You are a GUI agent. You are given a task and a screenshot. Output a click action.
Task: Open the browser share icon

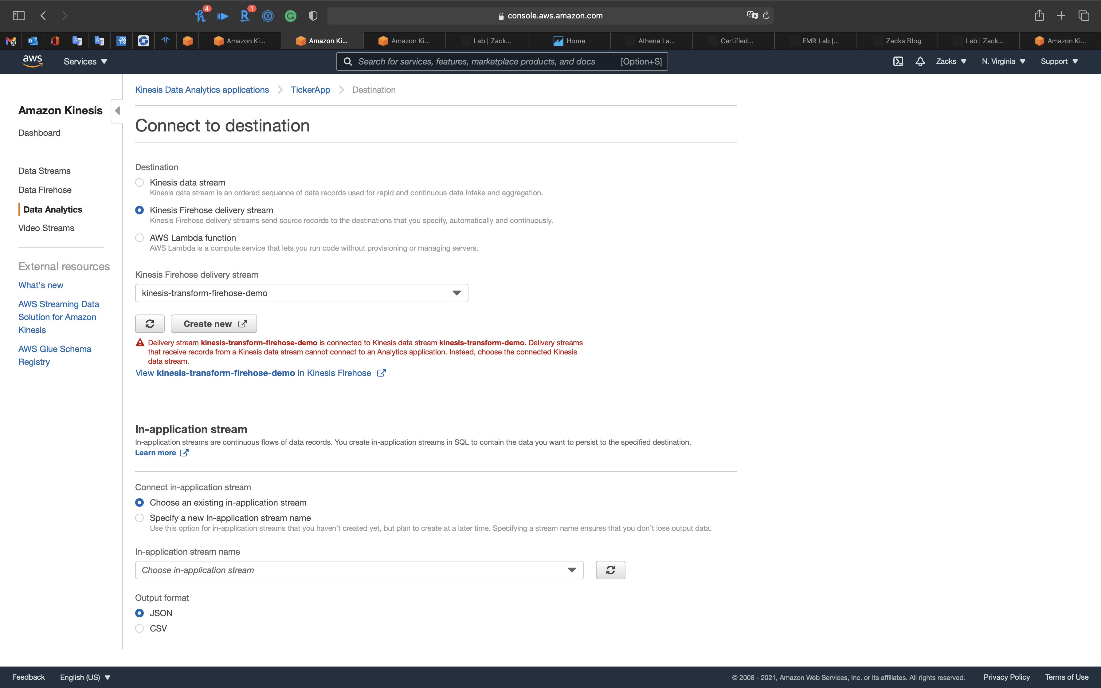1039,15
